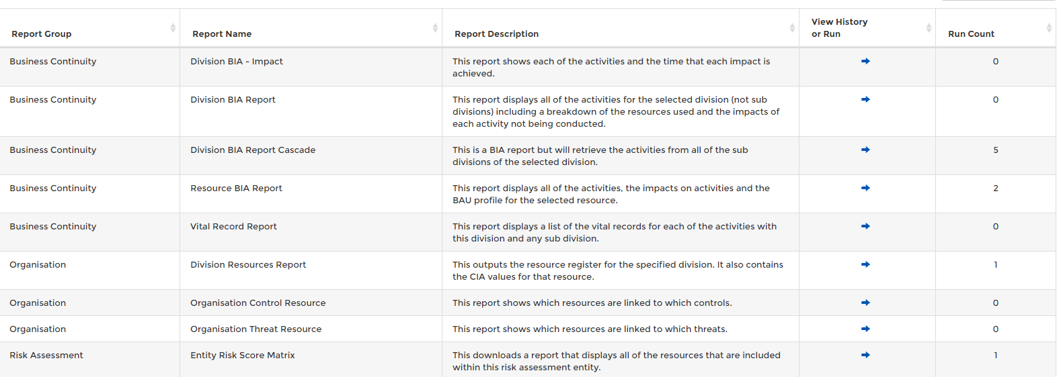The image size is (1059, 377).
Task: Click arrow icon for Division BIA Report
Action: coord(865,99)
